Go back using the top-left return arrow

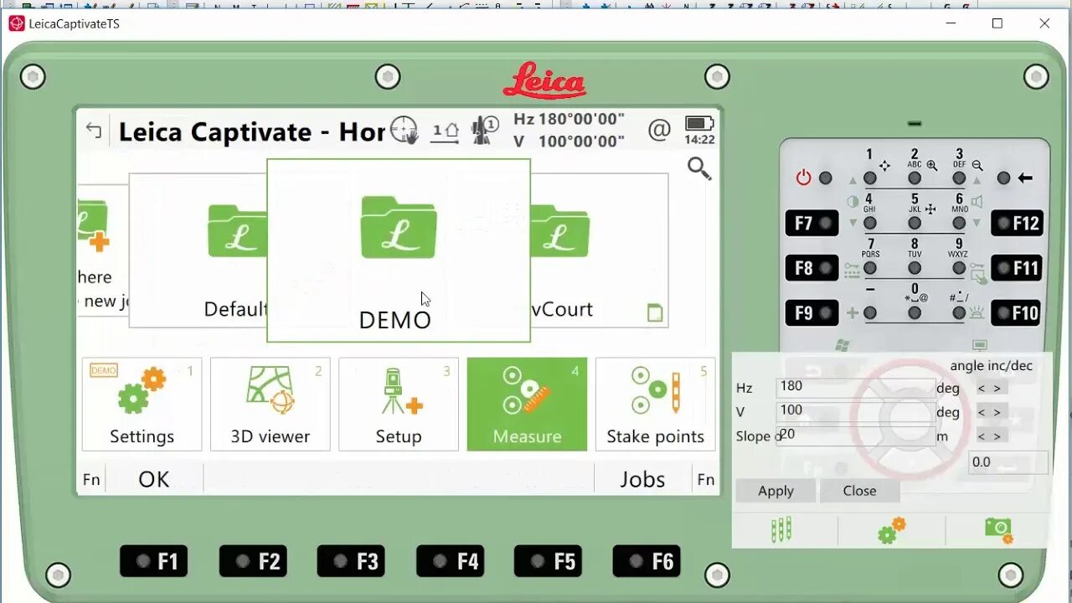tap(94, 131)
